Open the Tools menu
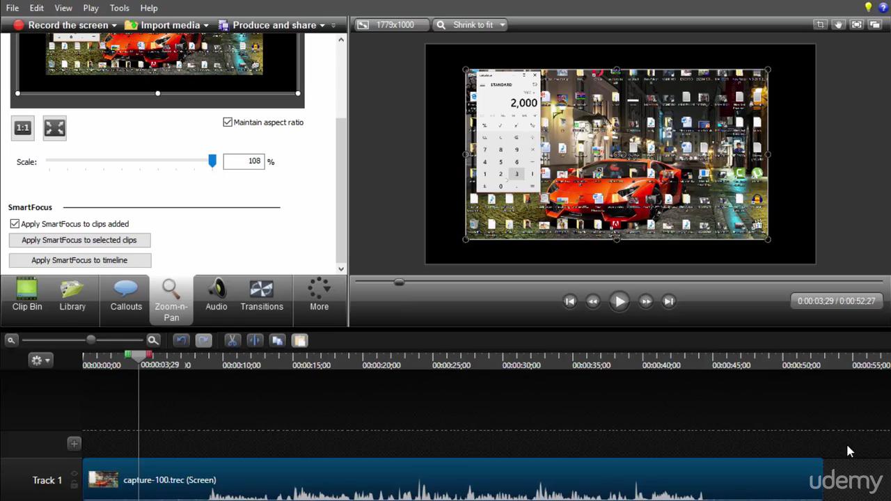Screen dimensions: 891x501 point(119,8)
